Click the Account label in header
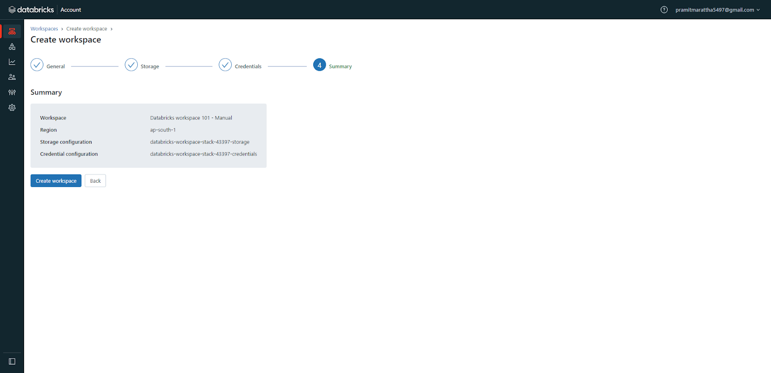The image size is (771, 373). [x=71, y=10]
